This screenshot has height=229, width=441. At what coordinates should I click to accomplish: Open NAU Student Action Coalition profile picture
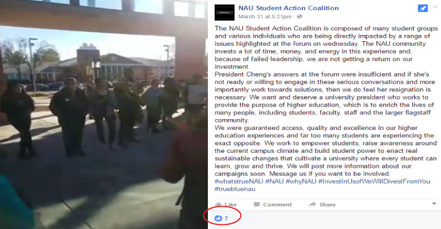coord(225,13)
